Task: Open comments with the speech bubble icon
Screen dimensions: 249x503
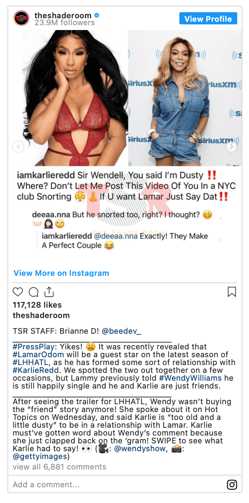Action: [34, 292]
